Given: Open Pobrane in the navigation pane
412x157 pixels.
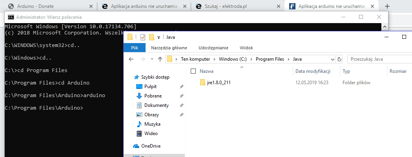Looking at the screenshot, I should 153,96.
